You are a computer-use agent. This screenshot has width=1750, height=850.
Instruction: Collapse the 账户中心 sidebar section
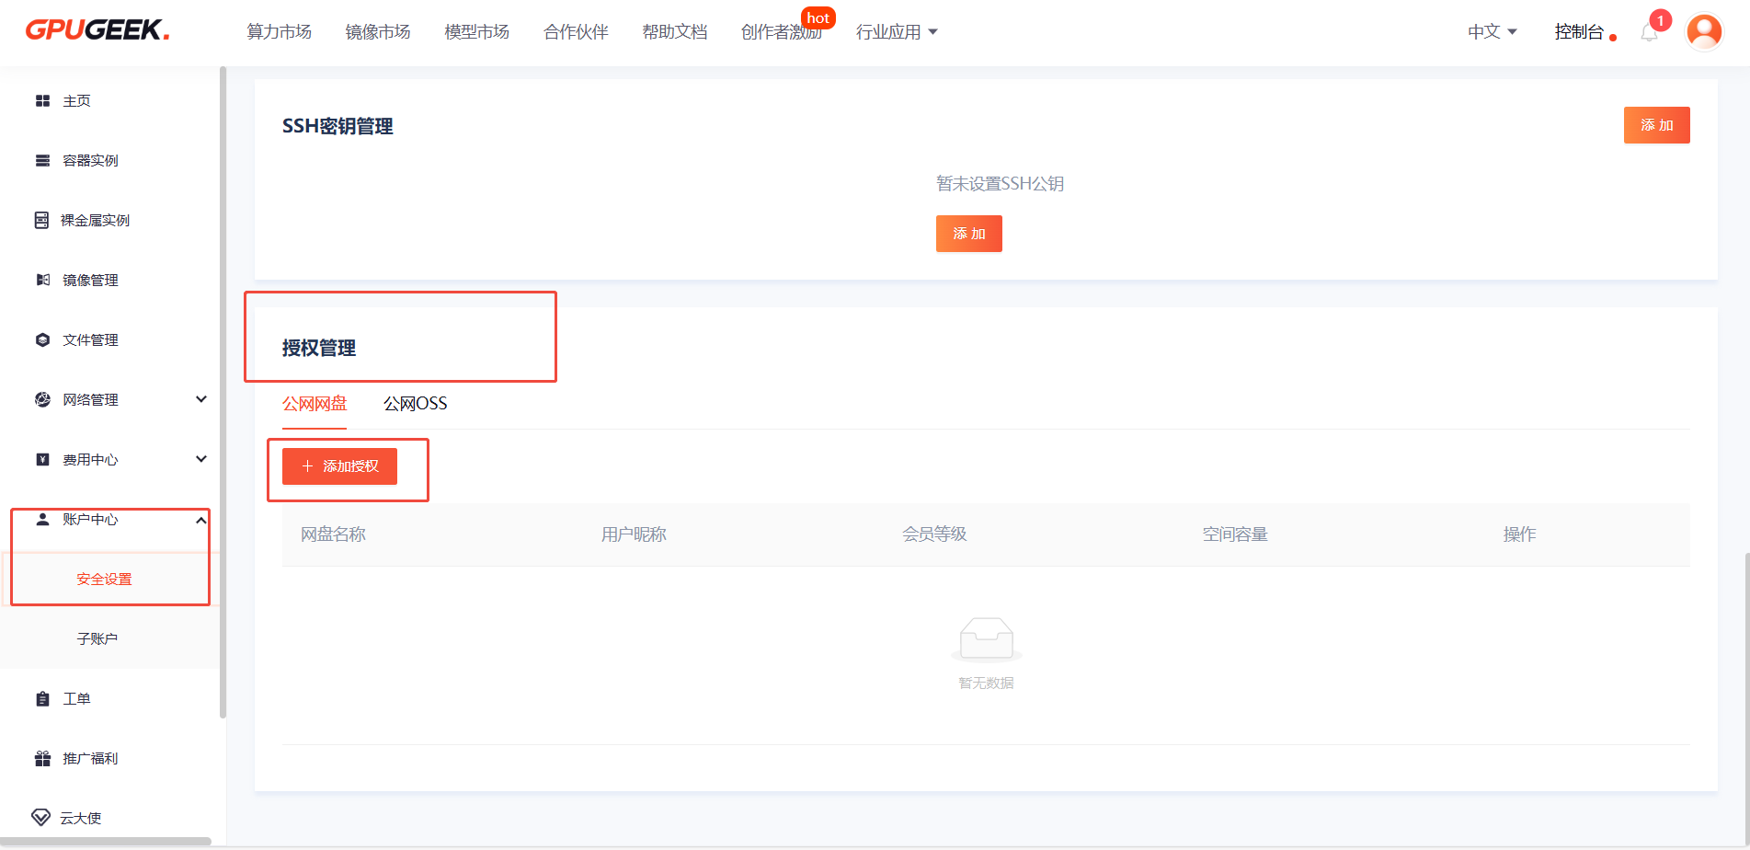coord(200,520)
